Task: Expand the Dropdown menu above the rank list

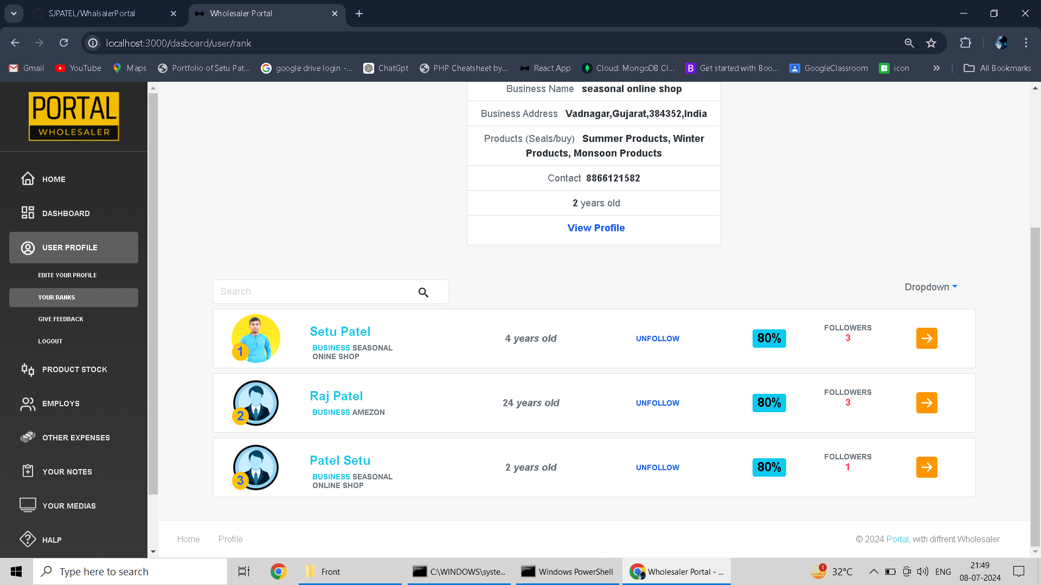Action: point(930,287)
